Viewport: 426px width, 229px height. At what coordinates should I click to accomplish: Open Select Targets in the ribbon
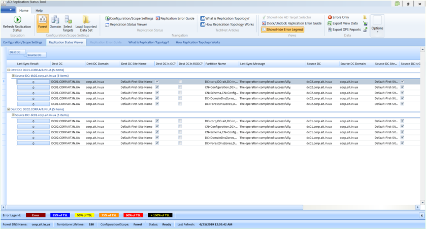pyautogui.click(x=68, y=20)
